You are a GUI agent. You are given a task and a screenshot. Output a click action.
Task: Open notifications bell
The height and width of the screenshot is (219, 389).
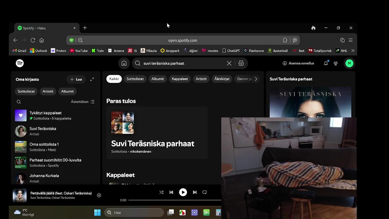(326, 63)
